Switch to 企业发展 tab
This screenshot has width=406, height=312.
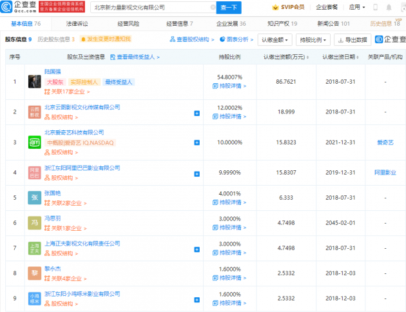tap(231, 24)
